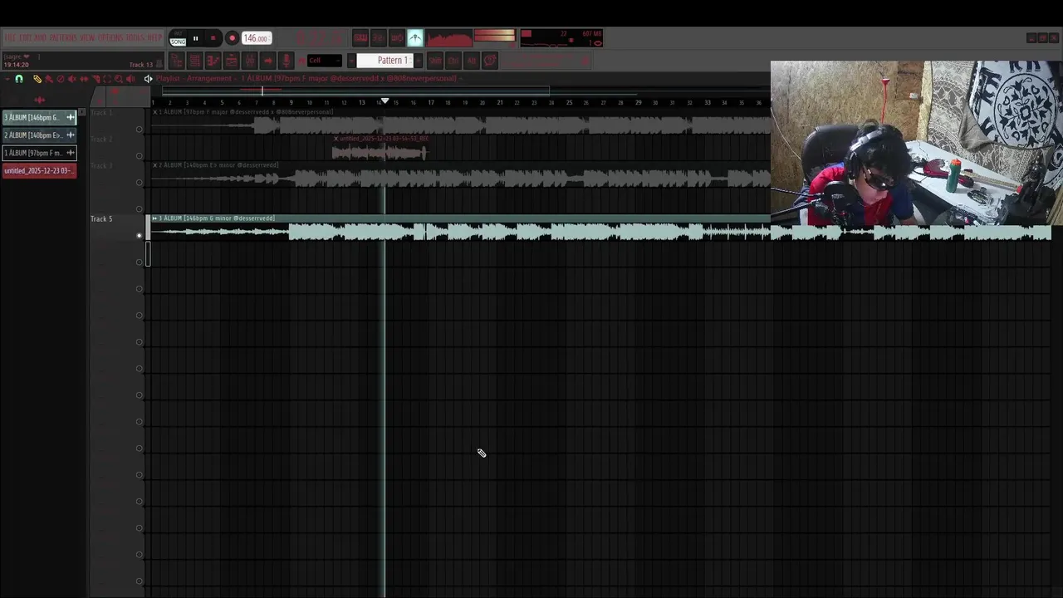Select picker item untitled_2025-12-23
Image resolution: width=1063 pixels, height=598 pixels.
[39, 170]
